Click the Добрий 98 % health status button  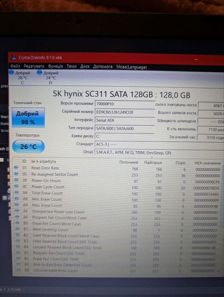click(x=28, y=118)
